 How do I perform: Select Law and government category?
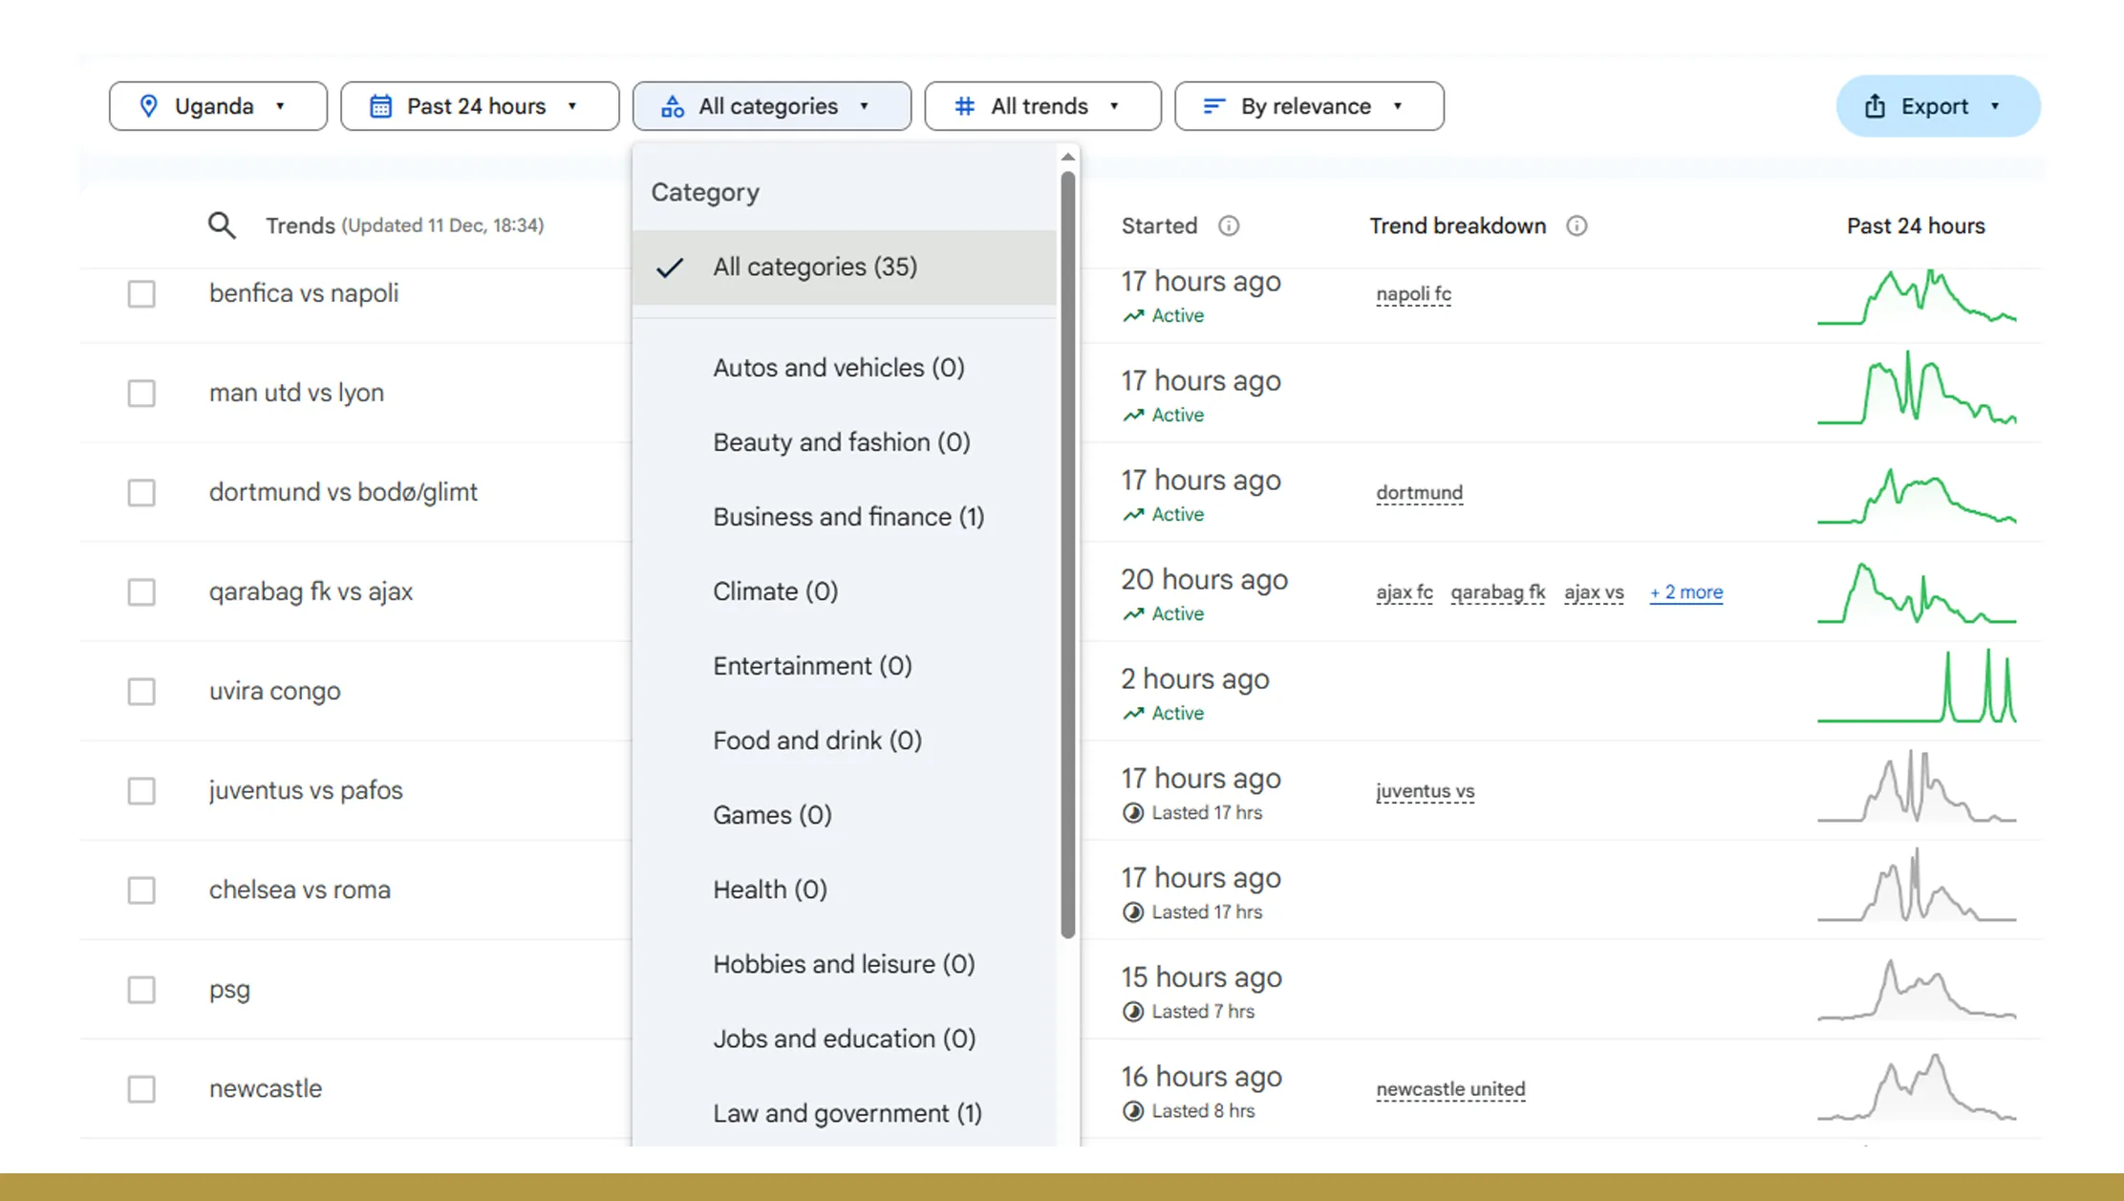[847, 1112]
